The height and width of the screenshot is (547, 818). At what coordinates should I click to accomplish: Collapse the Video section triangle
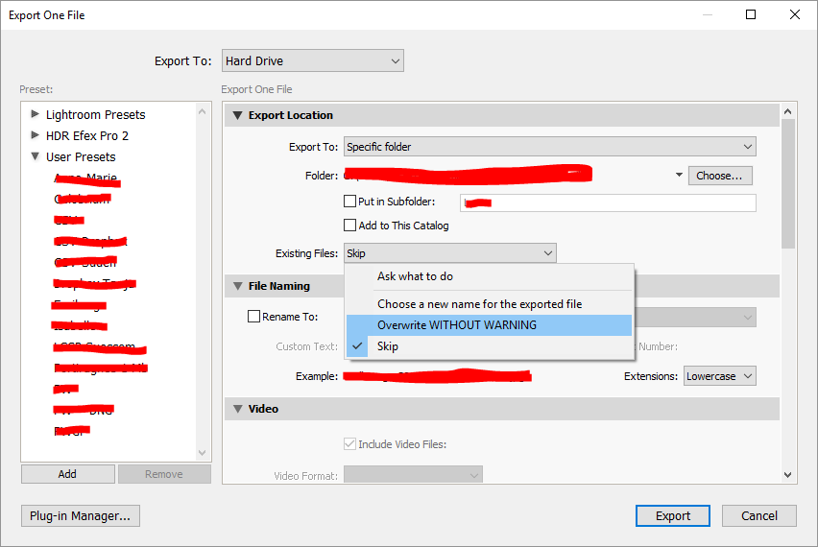237,409
